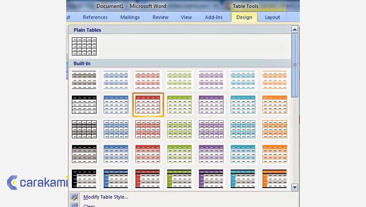Viewport: 366px width, 207px height.
Task: Choose orange light shading style in first built-in row
Action: tap(274, 80)
